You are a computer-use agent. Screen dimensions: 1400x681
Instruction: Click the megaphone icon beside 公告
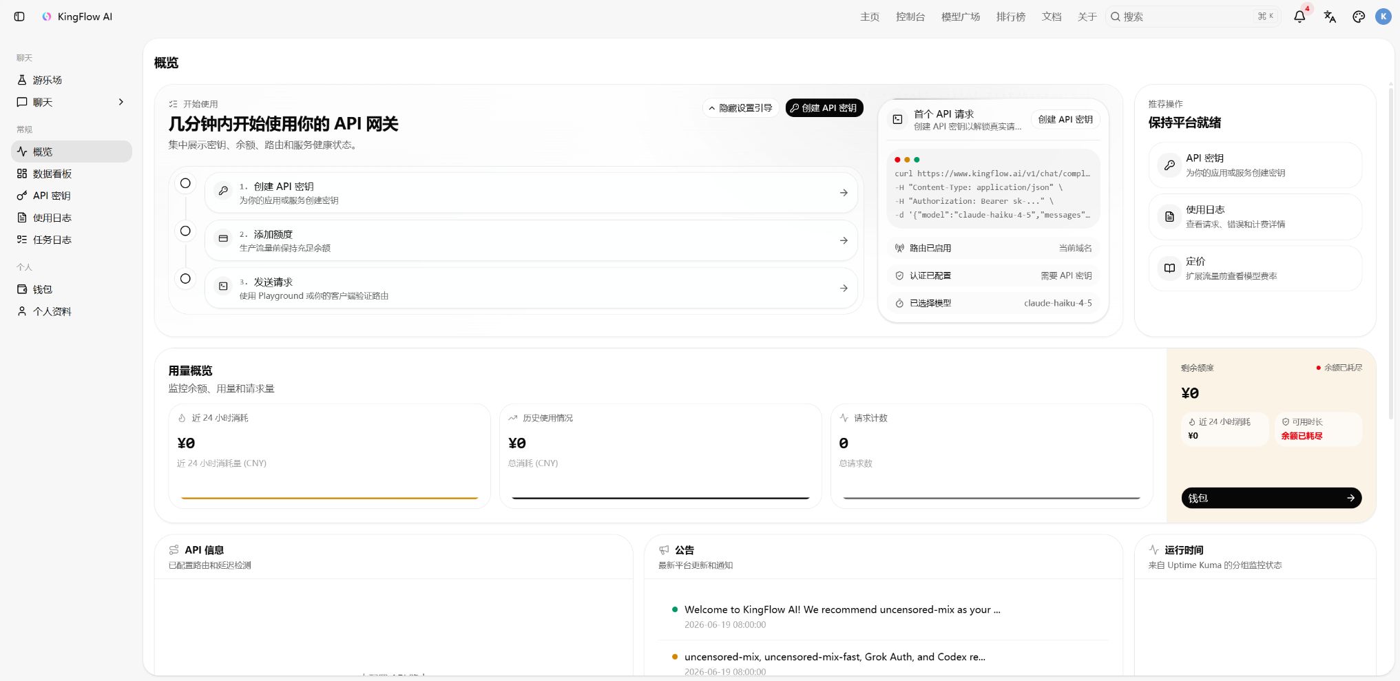[x=664, y=550]
